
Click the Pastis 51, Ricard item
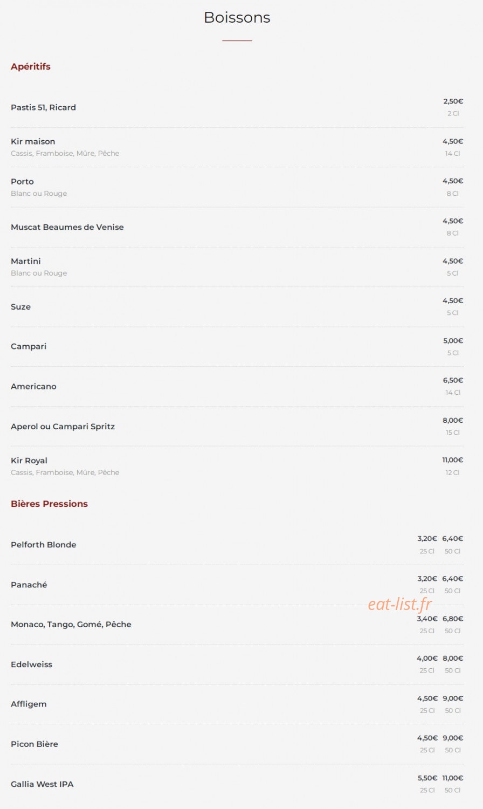(x=43, y=107)
